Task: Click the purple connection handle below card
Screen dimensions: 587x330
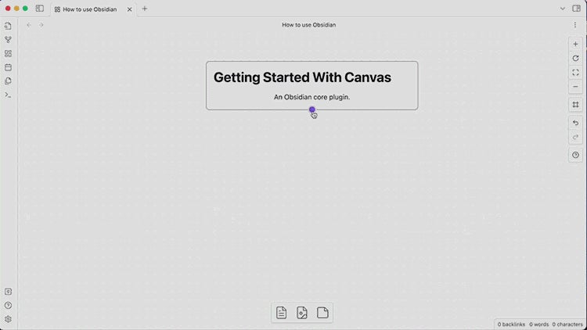Action: [x=312, y=109]
